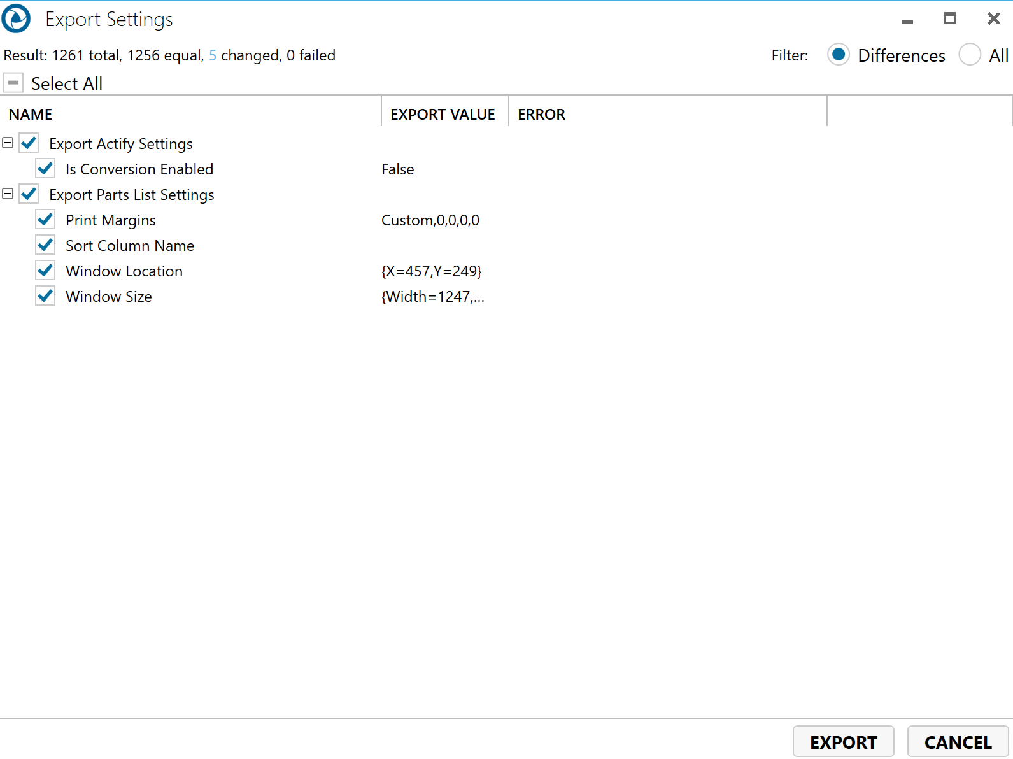Click the EXPORT VALUE column header
The width and height of the screenshot is (1013, 759).
tap(443, 115)
